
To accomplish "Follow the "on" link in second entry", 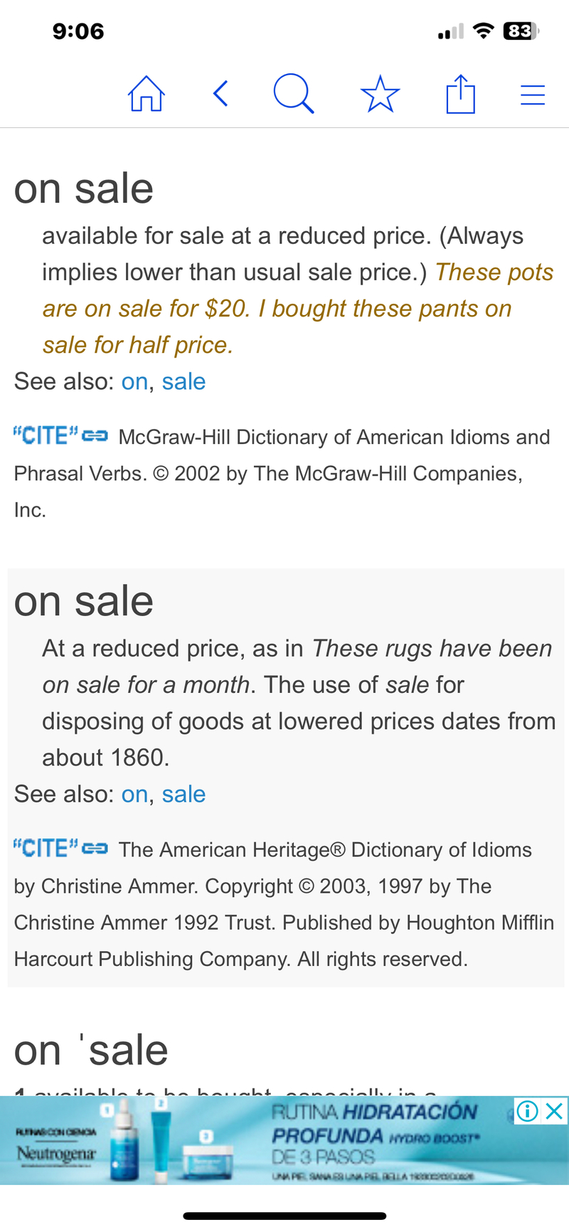I will coord(134,794).
